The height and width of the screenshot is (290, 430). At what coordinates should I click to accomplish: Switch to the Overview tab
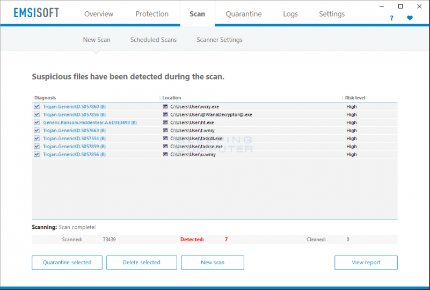tap(99, 14)
